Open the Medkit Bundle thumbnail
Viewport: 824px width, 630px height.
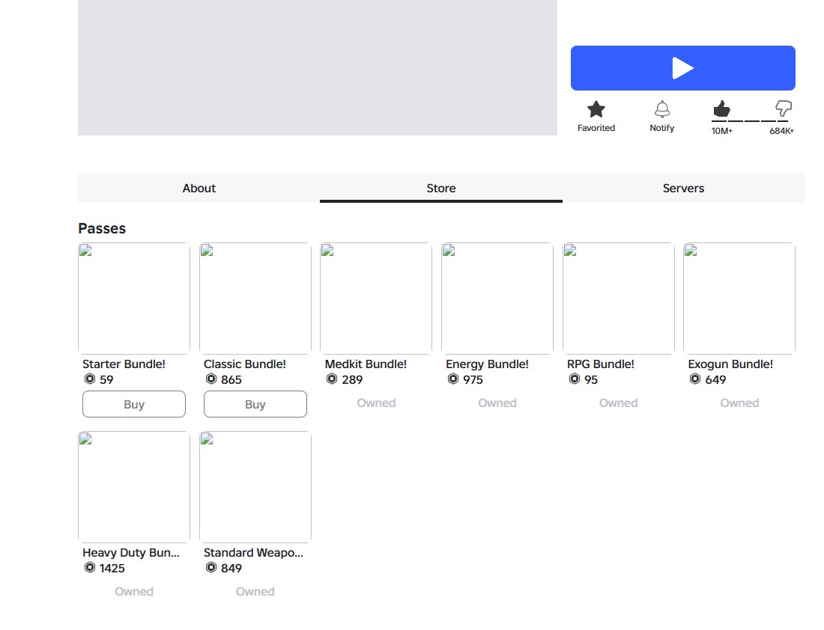(376, 299)
